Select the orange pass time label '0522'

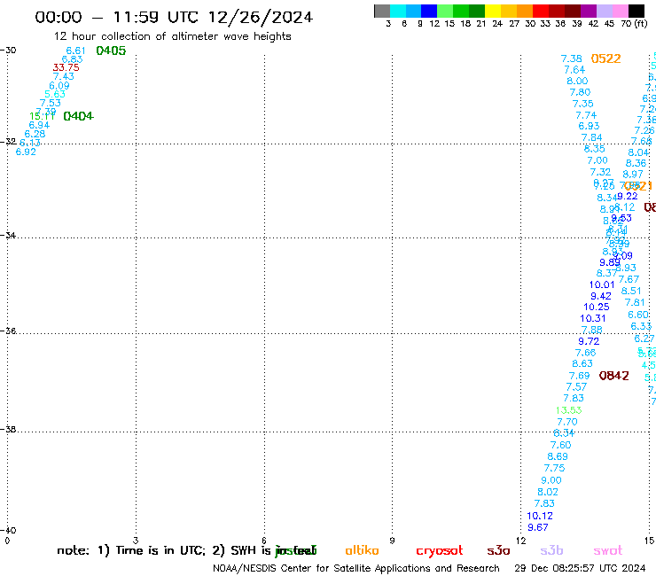coord(605,58)
